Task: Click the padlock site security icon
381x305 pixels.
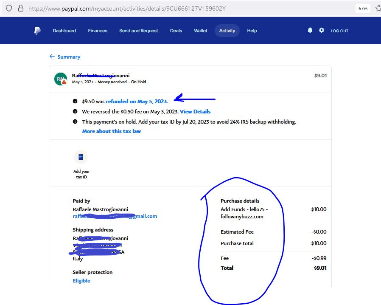Action: pyautogui.click(x=20, y=8)
